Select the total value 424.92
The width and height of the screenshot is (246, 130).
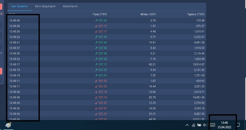click(200, 81)
